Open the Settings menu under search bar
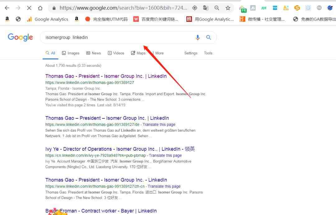This screenshot has height=215, width=336. point(191,53)
